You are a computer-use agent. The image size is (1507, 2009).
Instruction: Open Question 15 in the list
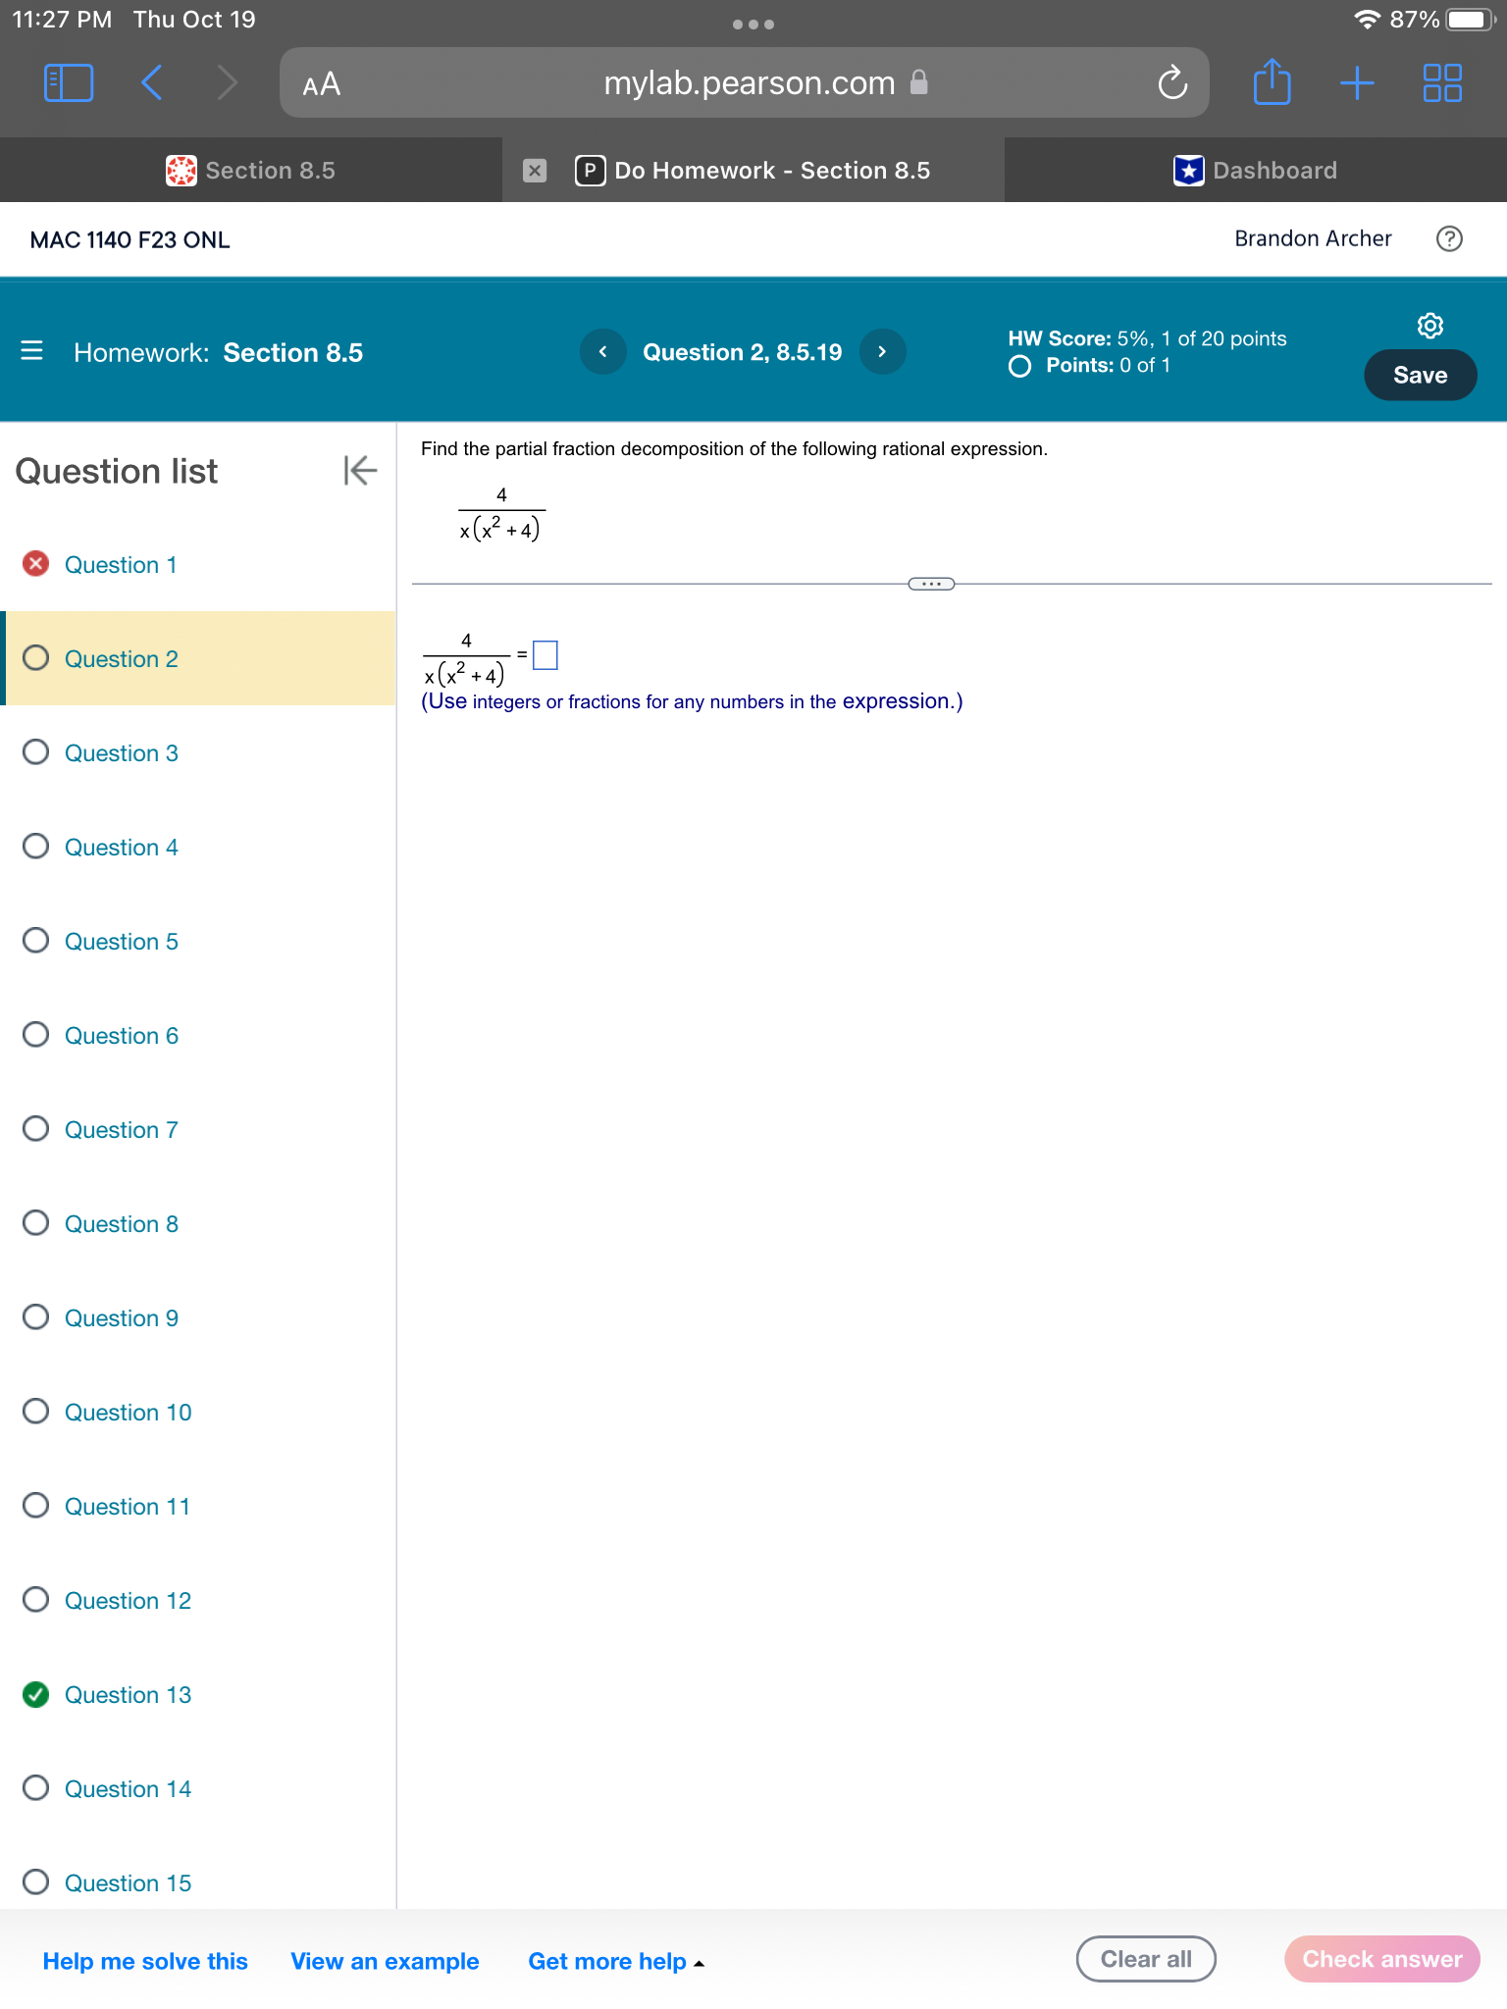pyautogui.click(x=129, y=1883)
